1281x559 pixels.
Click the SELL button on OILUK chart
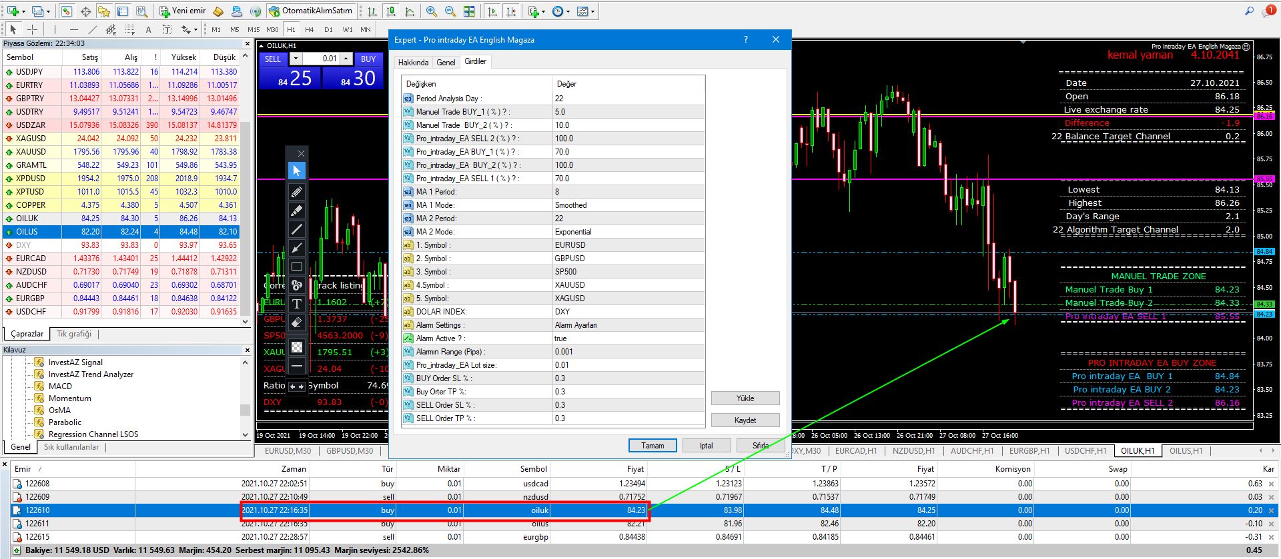click(273, 59)
